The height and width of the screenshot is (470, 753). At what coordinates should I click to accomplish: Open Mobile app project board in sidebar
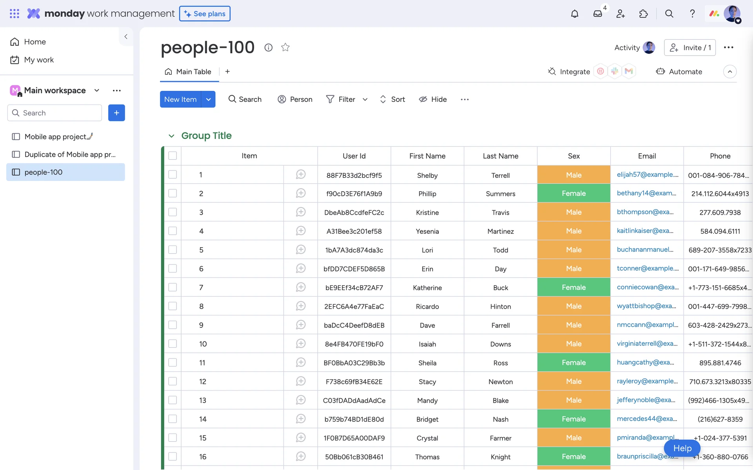(x=55, y=137)
